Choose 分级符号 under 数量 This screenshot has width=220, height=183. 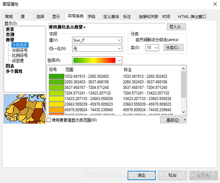pos(20,50)
